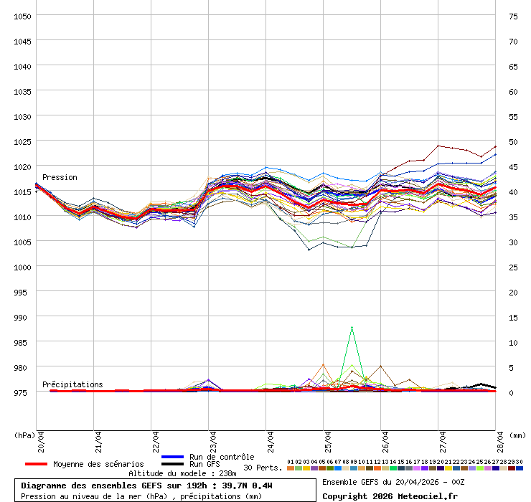Image resolution: width=531 pixels, height=502 pixels.
Task: Select the green perturbation 14 legend swatch
Action: [x=393, y=468]
